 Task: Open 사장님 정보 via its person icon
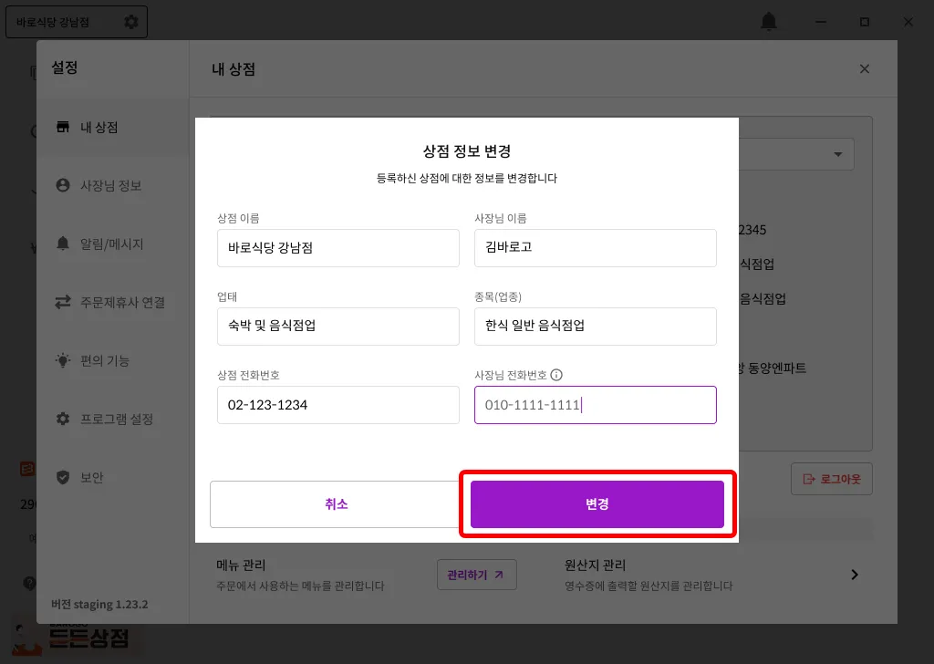click(x=63, y=185)
